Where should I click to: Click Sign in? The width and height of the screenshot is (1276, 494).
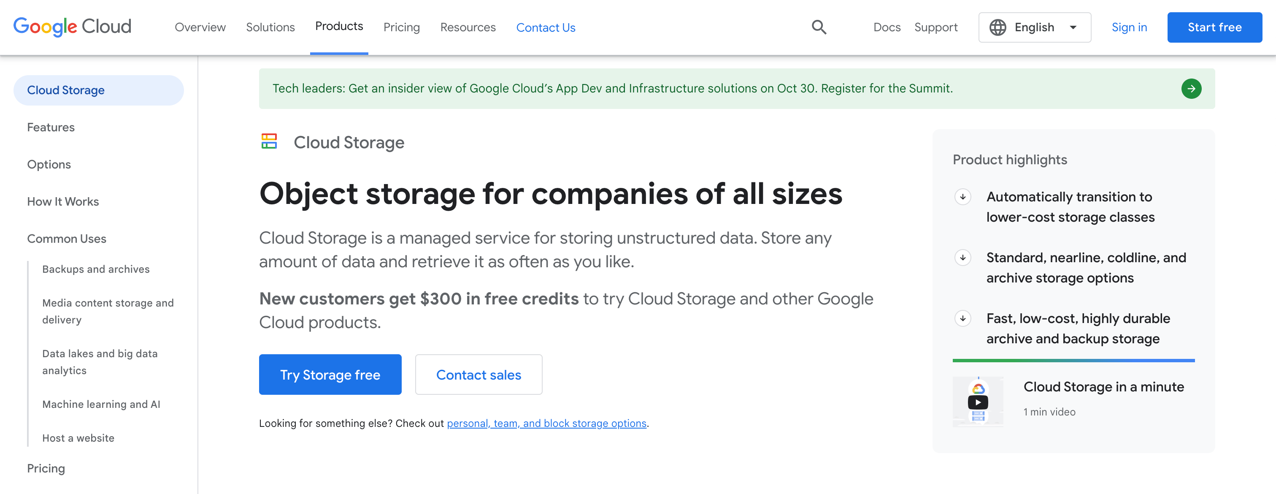click(x=1129, y=27)
